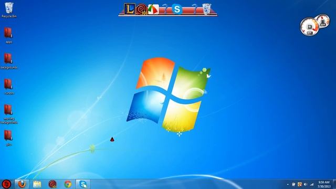336x189 pixels.
Task: Open Skype from the top dock
Action: pos(177,9)
